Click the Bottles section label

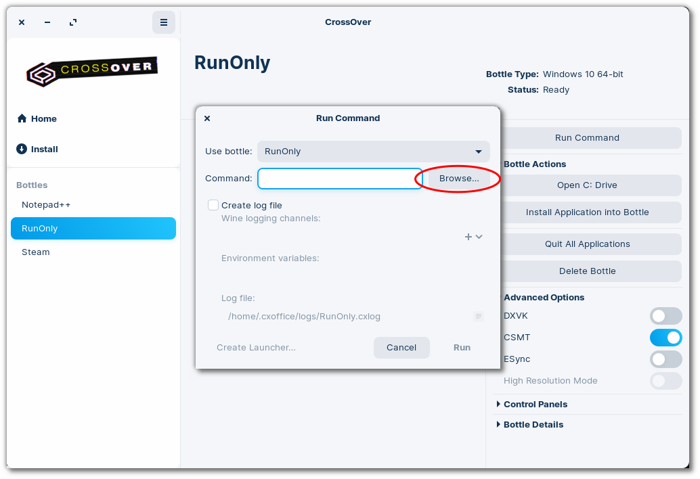pyautogui.click(x=32, y=185)
